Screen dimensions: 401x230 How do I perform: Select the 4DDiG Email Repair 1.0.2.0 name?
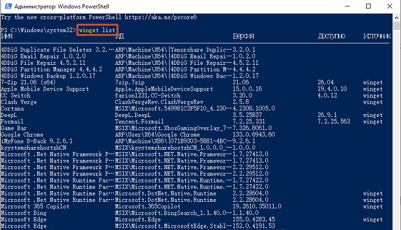43,56
